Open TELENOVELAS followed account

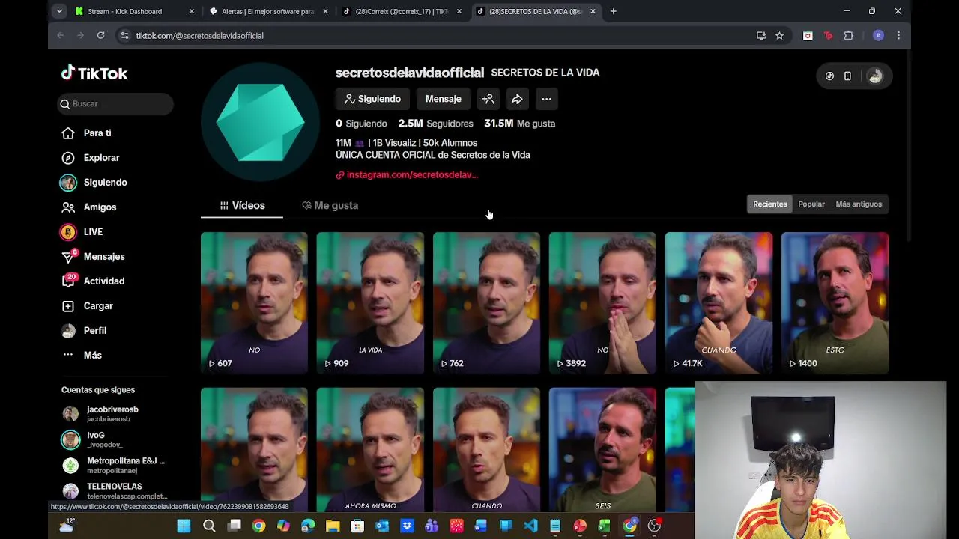(x=115, y=490)
